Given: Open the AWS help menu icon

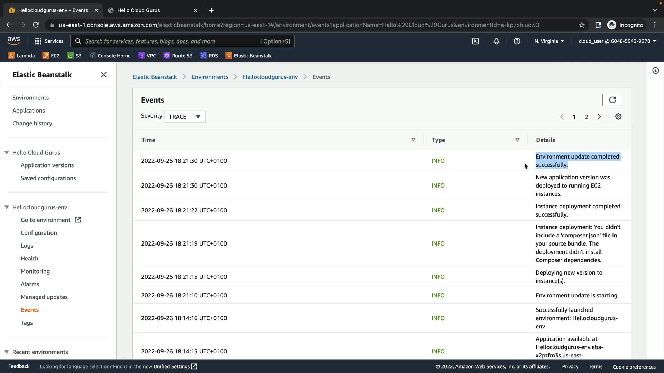Looking at the screenshot, I should (517, 41).
